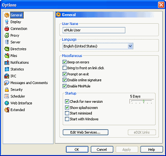Click the Notifications icon

pos(7,62)
